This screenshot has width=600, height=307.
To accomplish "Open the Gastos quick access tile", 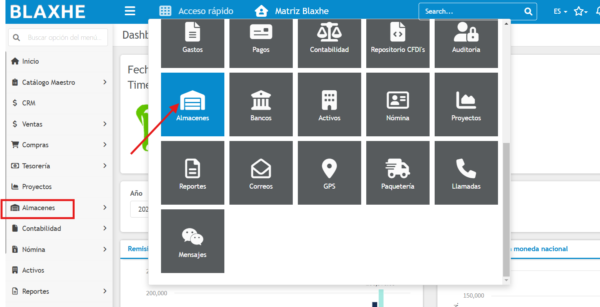I will click(193, 43).
